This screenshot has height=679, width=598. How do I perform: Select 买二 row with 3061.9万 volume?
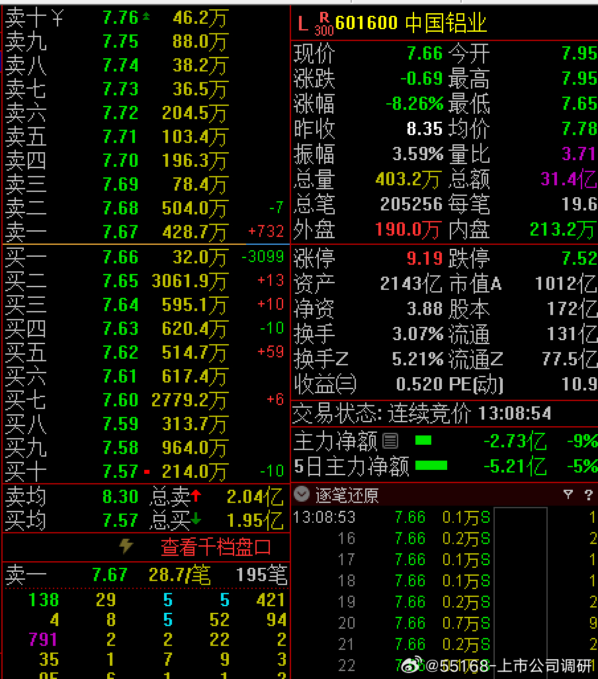146,281
